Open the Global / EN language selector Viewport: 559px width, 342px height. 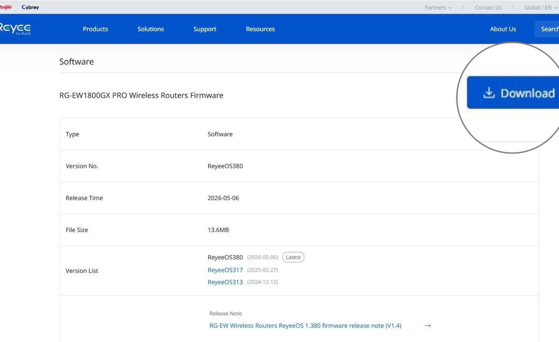pos(541,7)
